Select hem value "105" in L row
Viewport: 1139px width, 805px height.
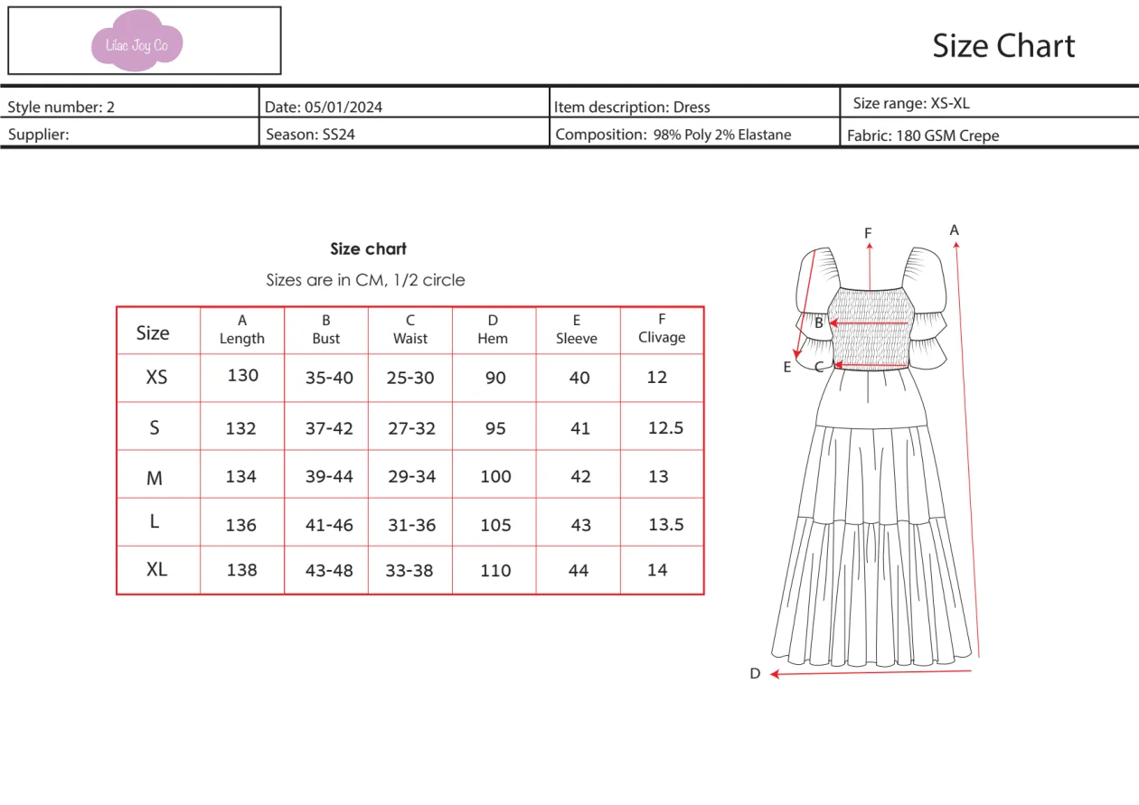point(496,525)
